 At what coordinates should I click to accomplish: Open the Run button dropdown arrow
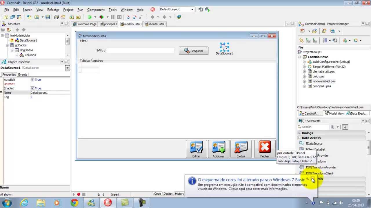pos(95,17)
